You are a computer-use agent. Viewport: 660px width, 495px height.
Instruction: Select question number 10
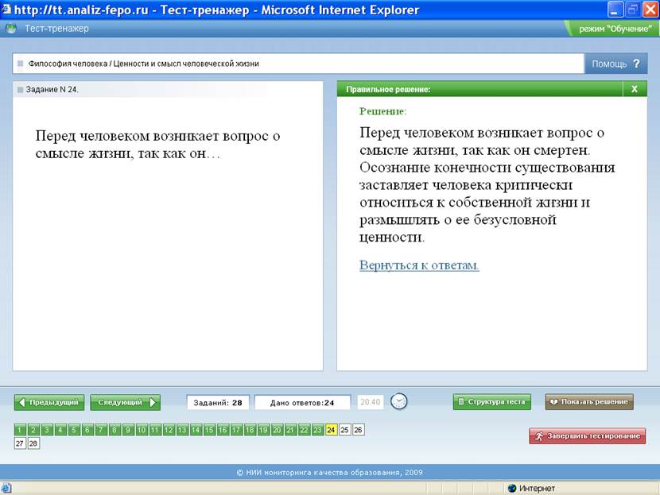click(142, 430)
